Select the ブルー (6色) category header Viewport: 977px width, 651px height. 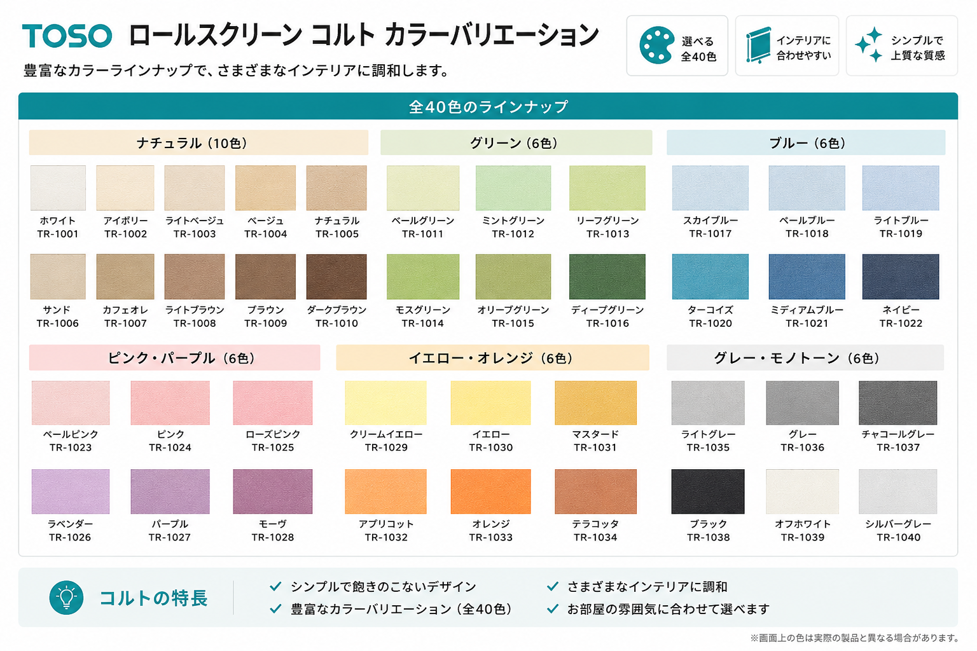[806, 143]
